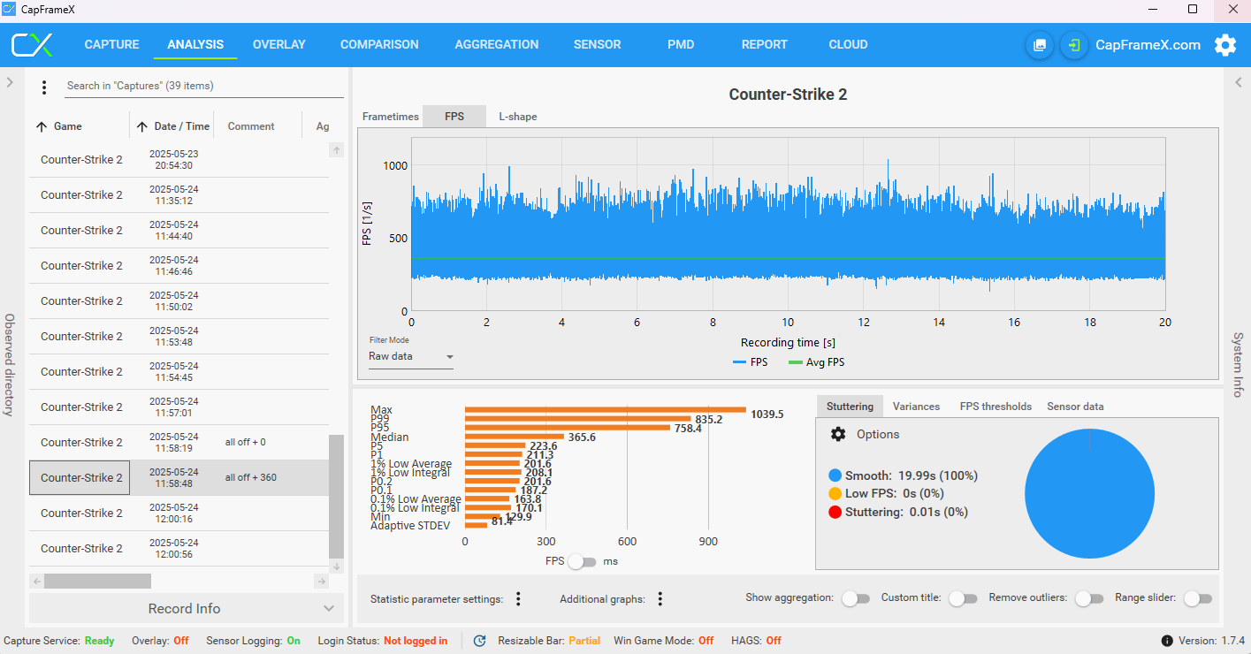Enable the Range slider toggle
Image resolution: width=1251 pixels, height=654 pixels.
[x=1198, y=598]
